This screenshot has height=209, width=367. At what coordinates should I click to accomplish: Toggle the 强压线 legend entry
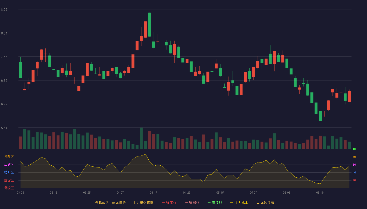169,203
